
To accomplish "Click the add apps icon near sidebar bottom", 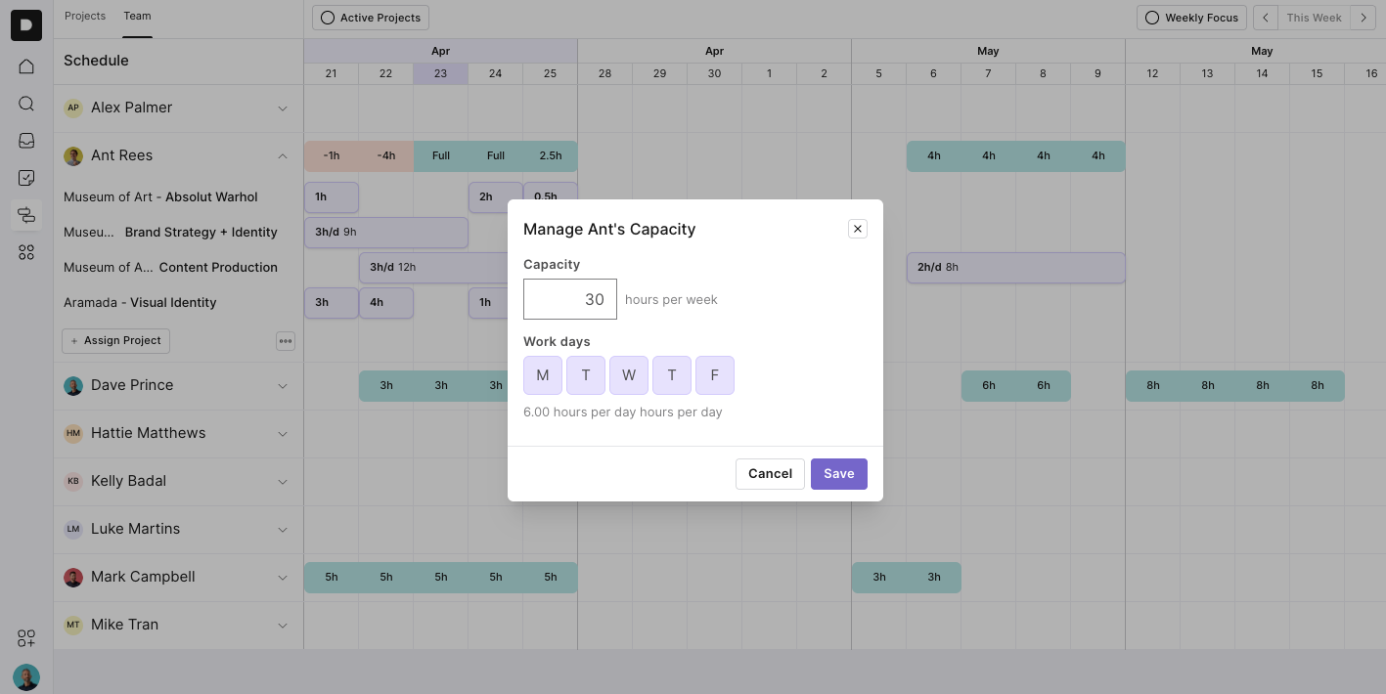I will pyautogui.click(x=26, y=639).
